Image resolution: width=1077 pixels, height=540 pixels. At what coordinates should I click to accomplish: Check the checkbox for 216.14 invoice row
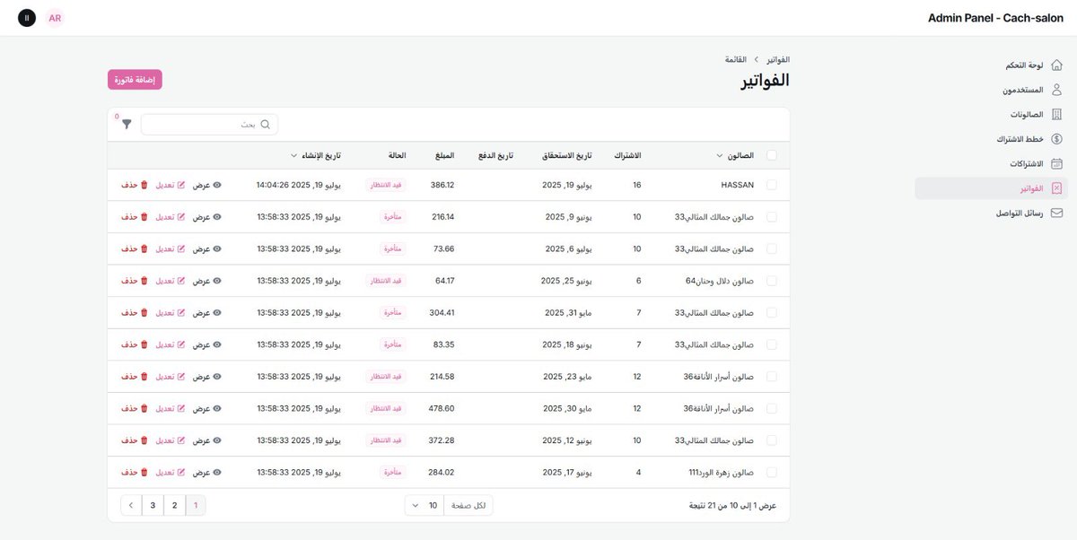(772, 217)
